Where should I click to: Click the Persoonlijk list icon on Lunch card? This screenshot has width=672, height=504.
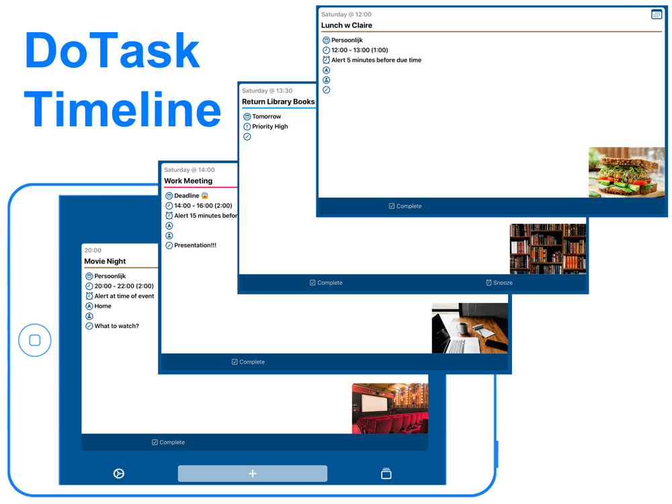coord(326,40)
